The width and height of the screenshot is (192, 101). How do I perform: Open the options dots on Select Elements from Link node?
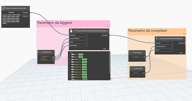pyautogui.click(x=29, y=26)
